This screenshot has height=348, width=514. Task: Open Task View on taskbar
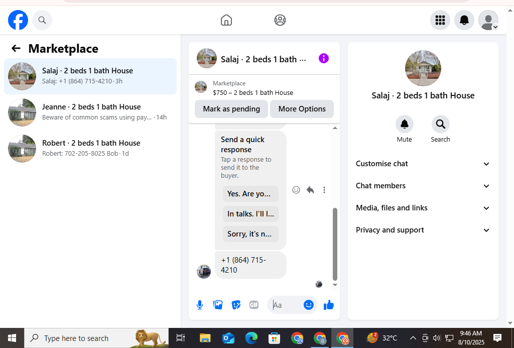[181, 338]
